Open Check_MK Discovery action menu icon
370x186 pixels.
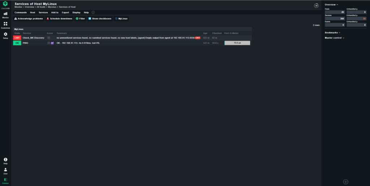tap(49, 38)
